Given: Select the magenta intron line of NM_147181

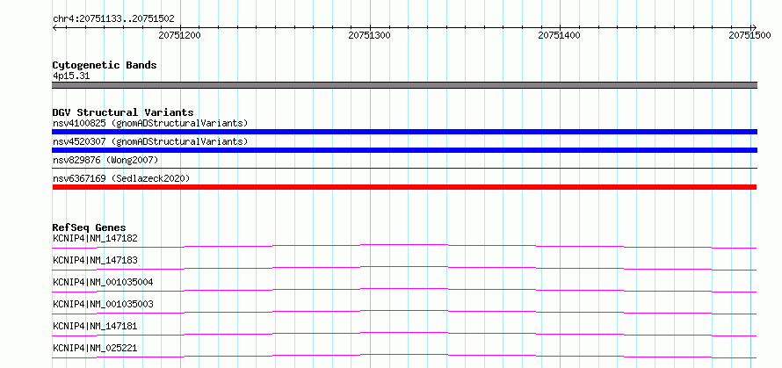Looking at the screenshot, I should click(404, 334).
